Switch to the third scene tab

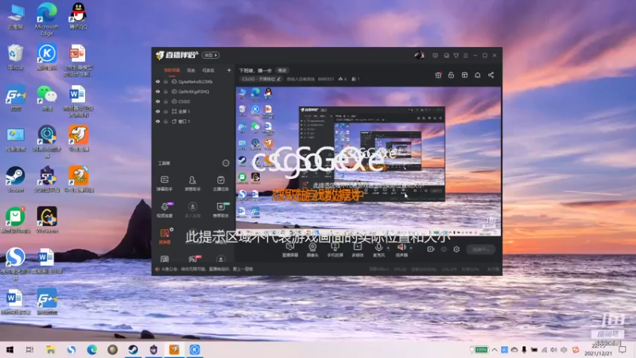(208, 70)
